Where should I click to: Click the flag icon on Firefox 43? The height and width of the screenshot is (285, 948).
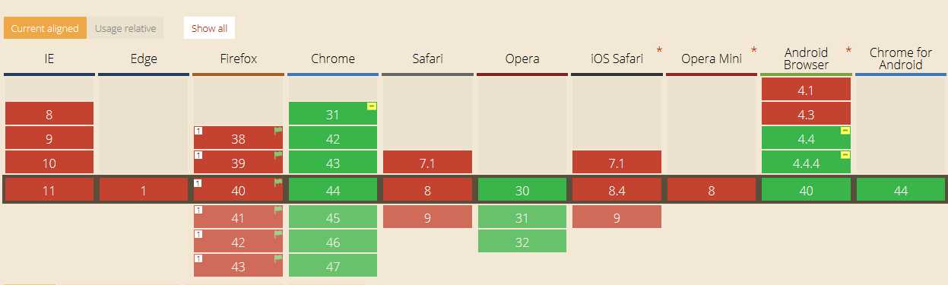[x=278, y=258]
